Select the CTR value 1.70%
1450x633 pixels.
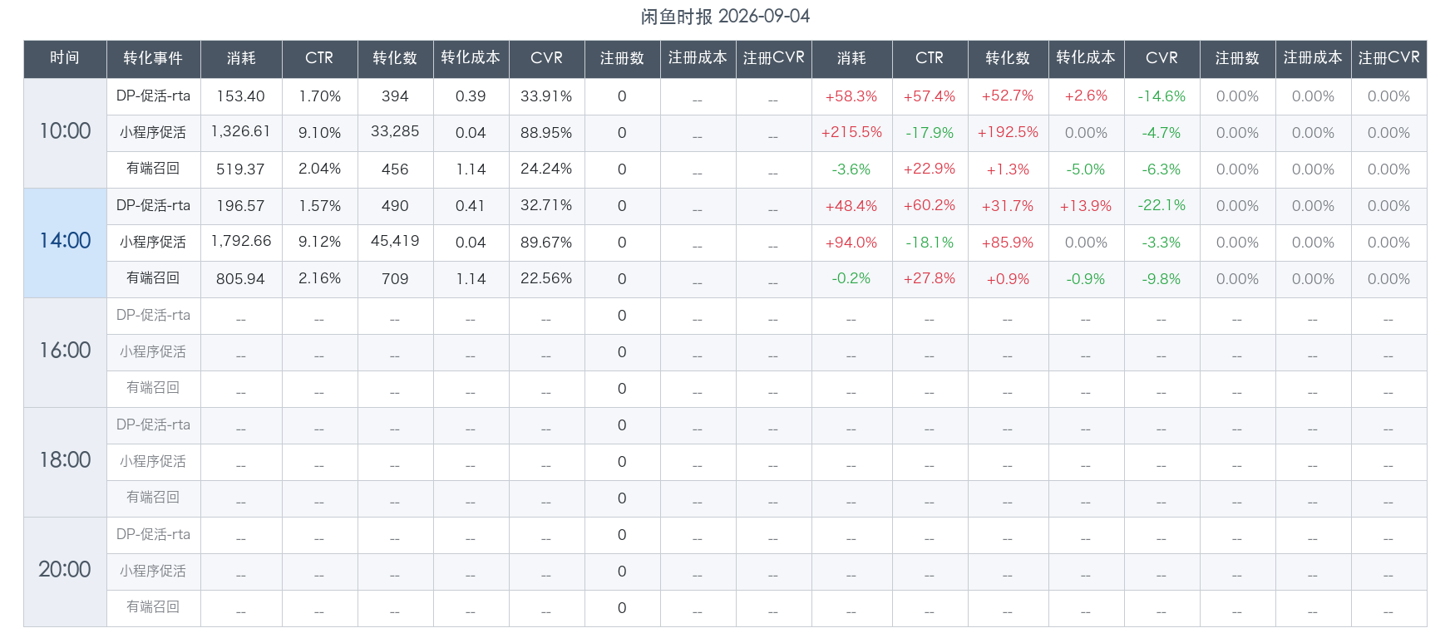(320, 96)
